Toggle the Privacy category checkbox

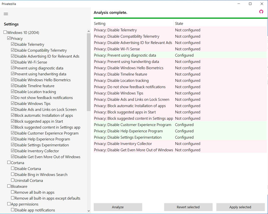click(x=9, y=39)
